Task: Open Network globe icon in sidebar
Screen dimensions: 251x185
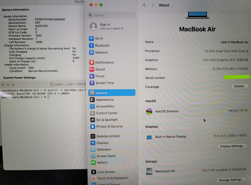Action: [x=92, y=52]
